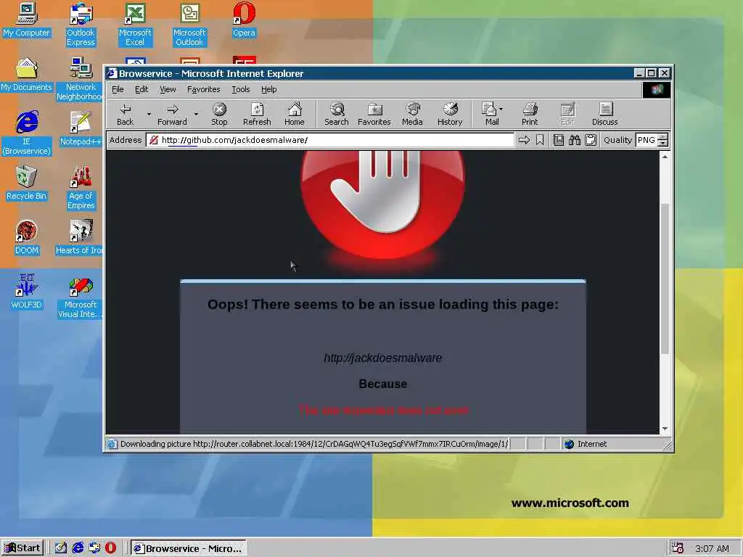Click the clipboard icon near Quality
The width and height of the screenshot is (743, 557).
click(x=591, y=140)
